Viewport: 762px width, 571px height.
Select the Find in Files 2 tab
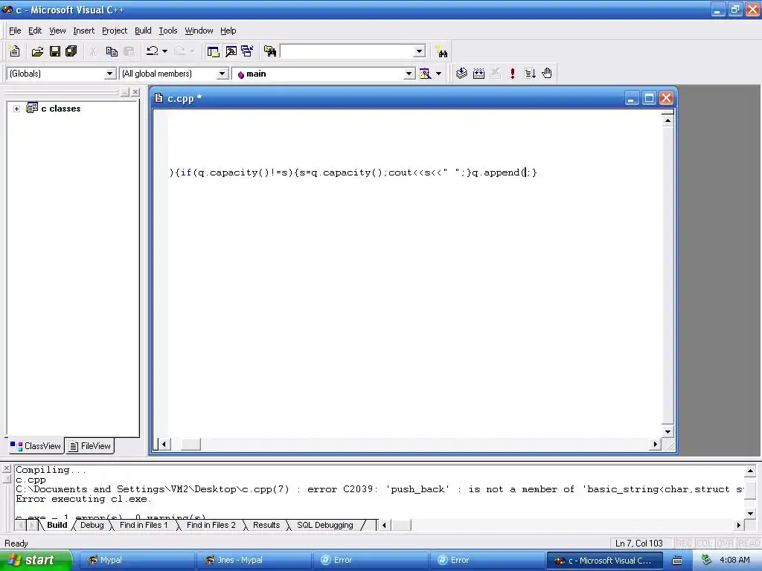click(x=211, y=525)
